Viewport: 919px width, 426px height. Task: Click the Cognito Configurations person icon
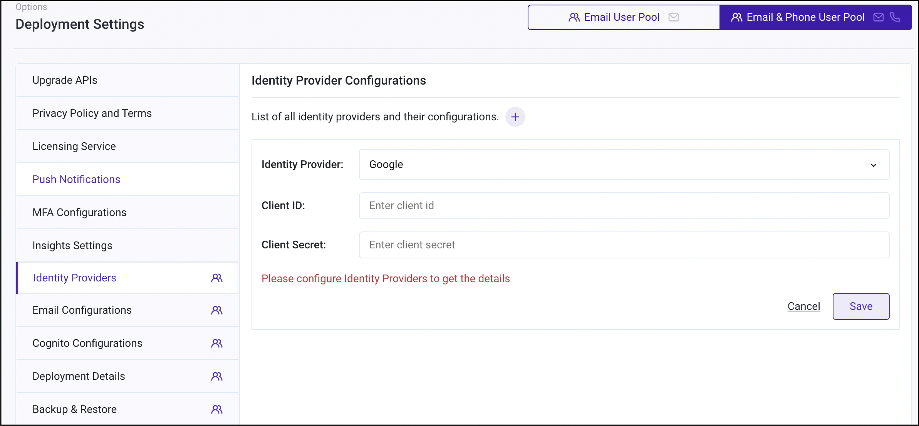click(x=217, y=343)
